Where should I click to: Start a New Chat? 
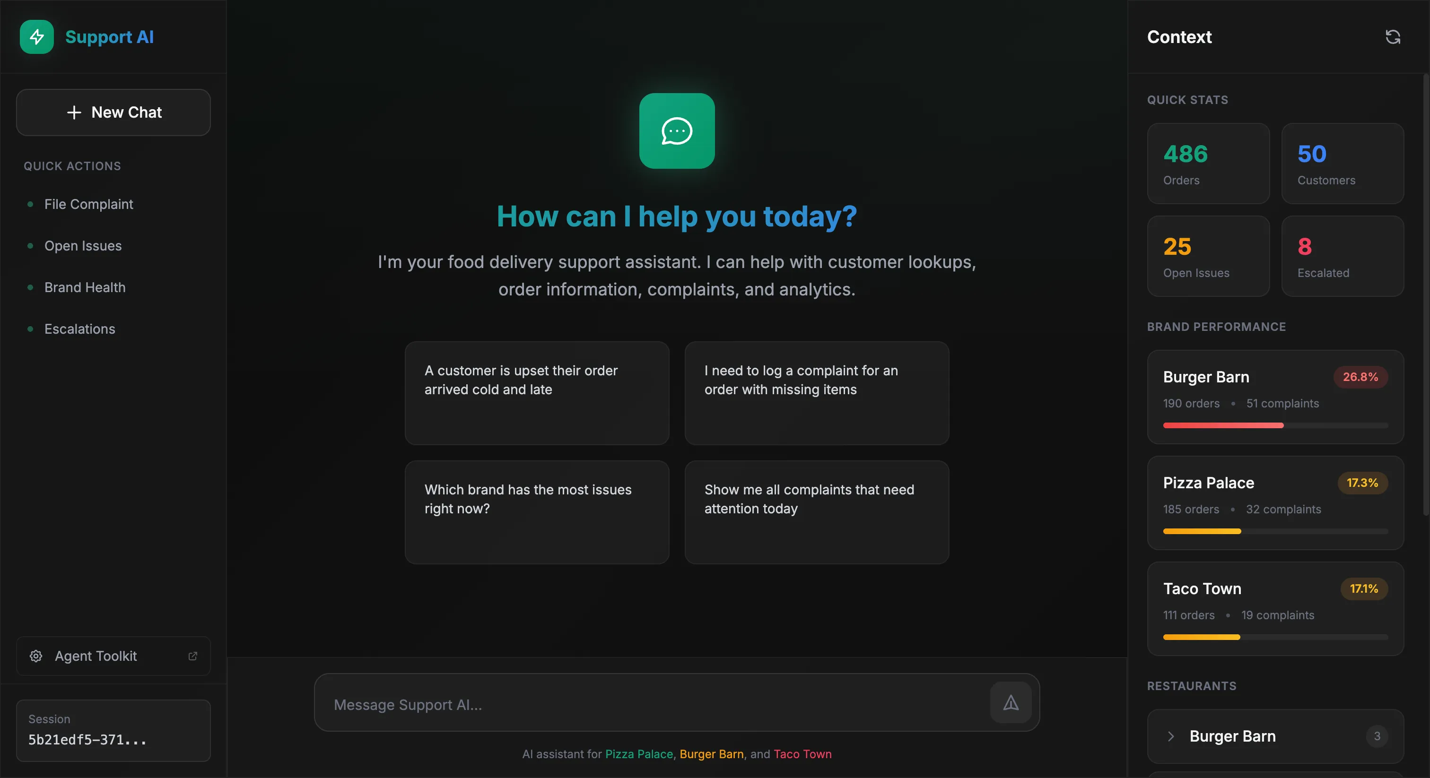click(x=113, y=112)
